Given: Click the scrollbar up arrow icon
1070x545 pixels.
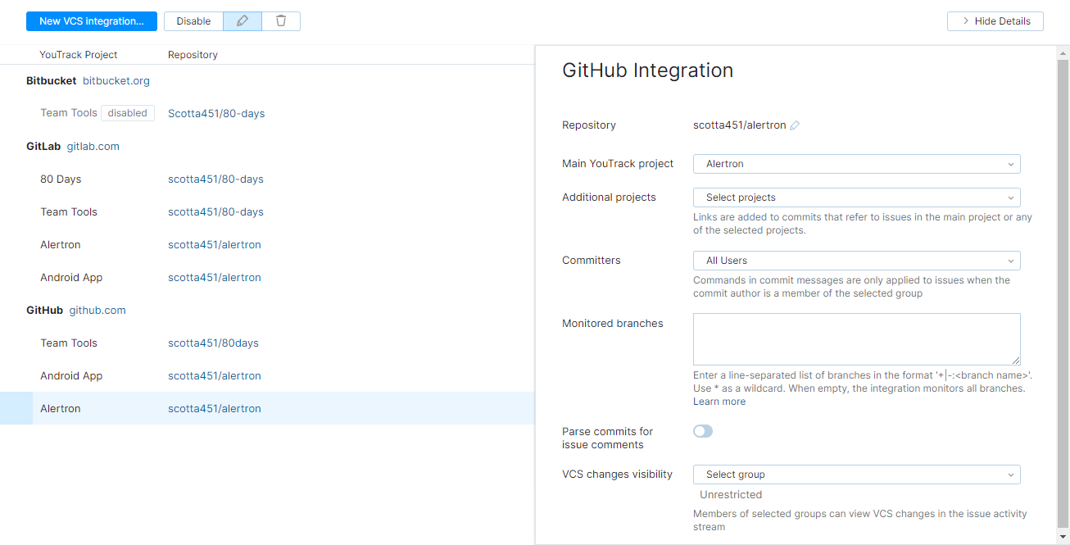Looking at the screenshot, I should tap(1063, 54).
